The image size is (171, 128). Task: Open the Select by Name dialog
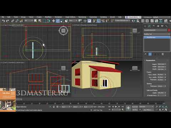[x=40, y=21]
